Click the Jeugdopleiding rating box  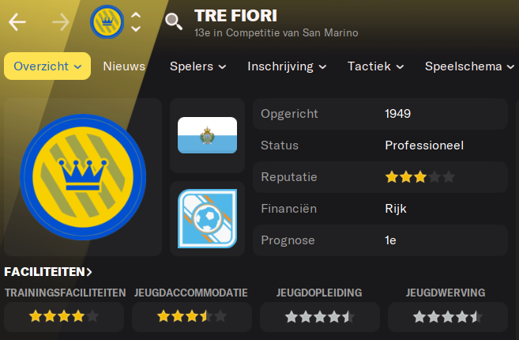tap(320, 317)
